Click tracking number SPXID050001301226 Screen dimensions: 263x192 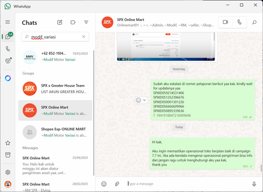coord(168,102)
